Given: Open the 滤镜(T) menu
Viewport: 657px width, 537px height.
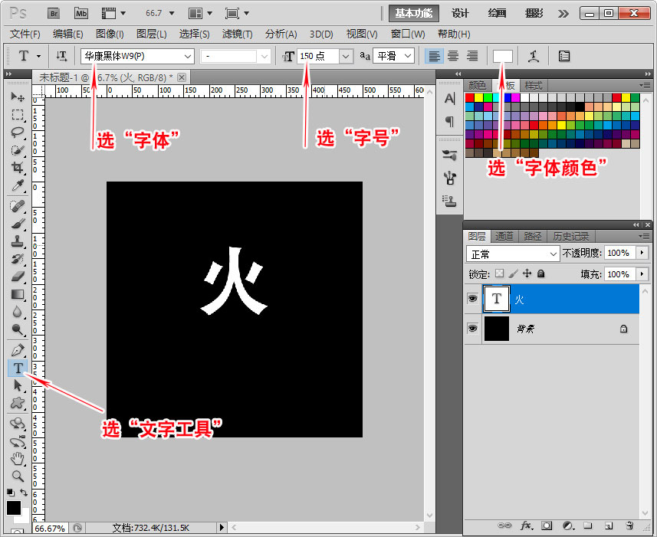Looking at the screenshot, I should (237, 34).
